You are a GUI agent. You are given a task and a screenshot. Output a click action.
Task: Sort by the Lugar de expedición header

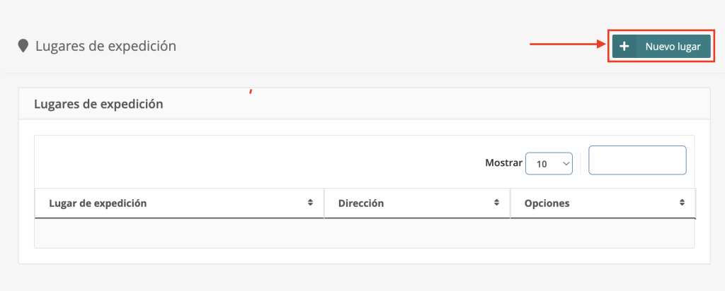[x=98, y=203]
